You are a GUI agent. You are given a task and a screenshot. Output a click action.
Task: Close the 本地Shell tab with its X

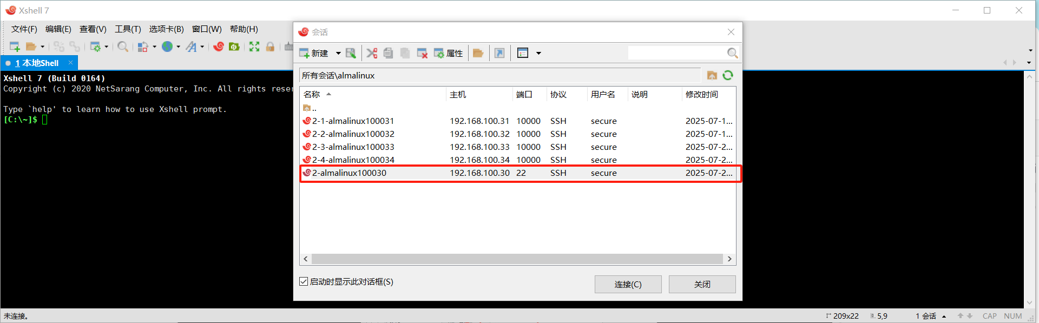click(70, 63)
